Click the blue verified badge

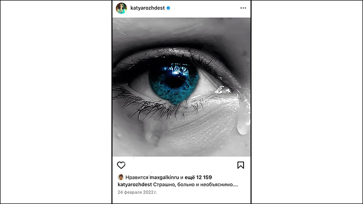pos(168,8)
